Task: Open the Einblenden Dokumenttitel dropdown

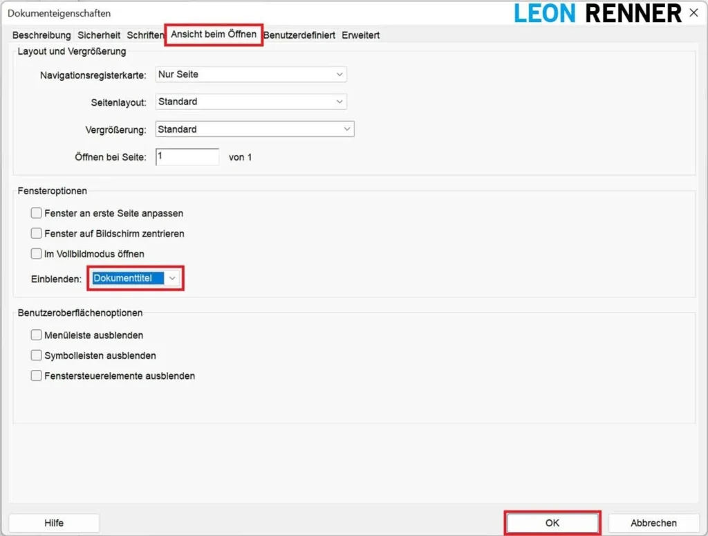Action: (136, 278)
